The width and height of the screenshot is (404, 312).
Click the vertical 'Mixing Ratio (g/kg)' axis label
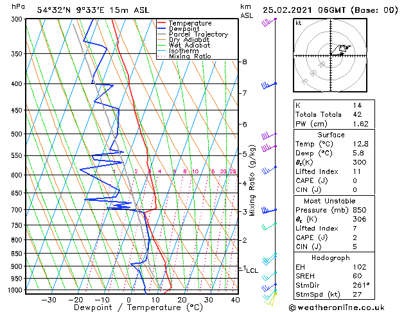(252, 180)
